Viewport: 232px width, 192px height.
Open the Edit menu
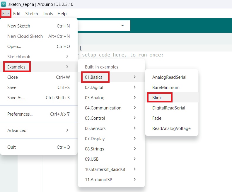[x=17, y=13]
